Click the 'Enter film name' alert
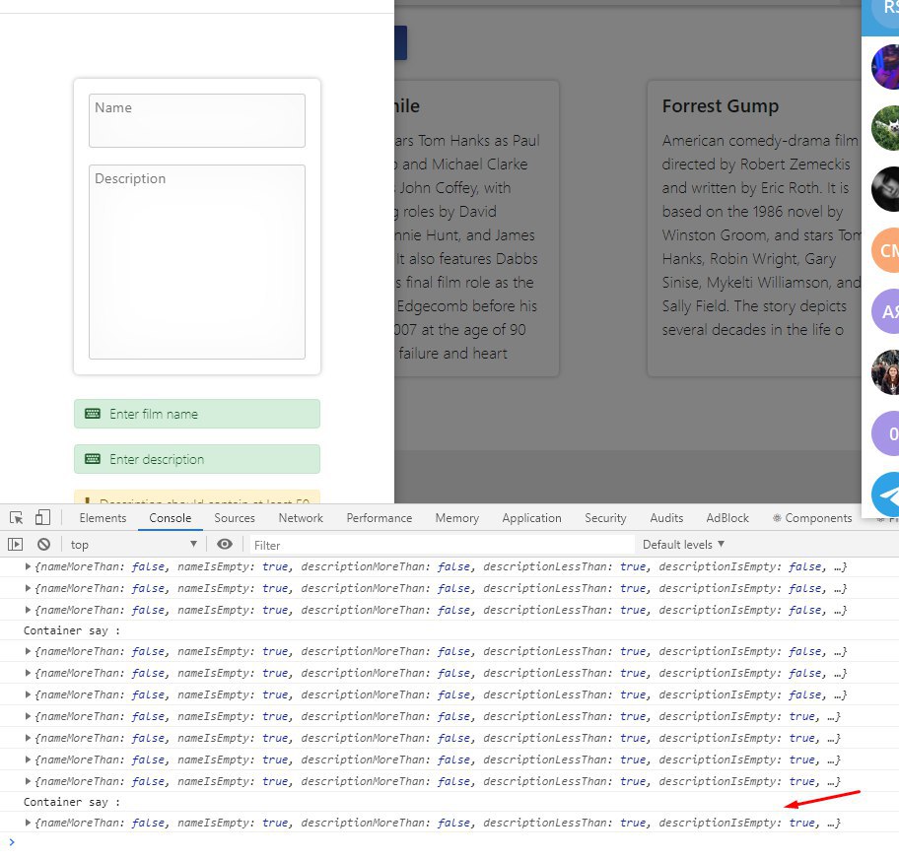The width and height of the screenshot is (899, 858). (x=197, y=414)
